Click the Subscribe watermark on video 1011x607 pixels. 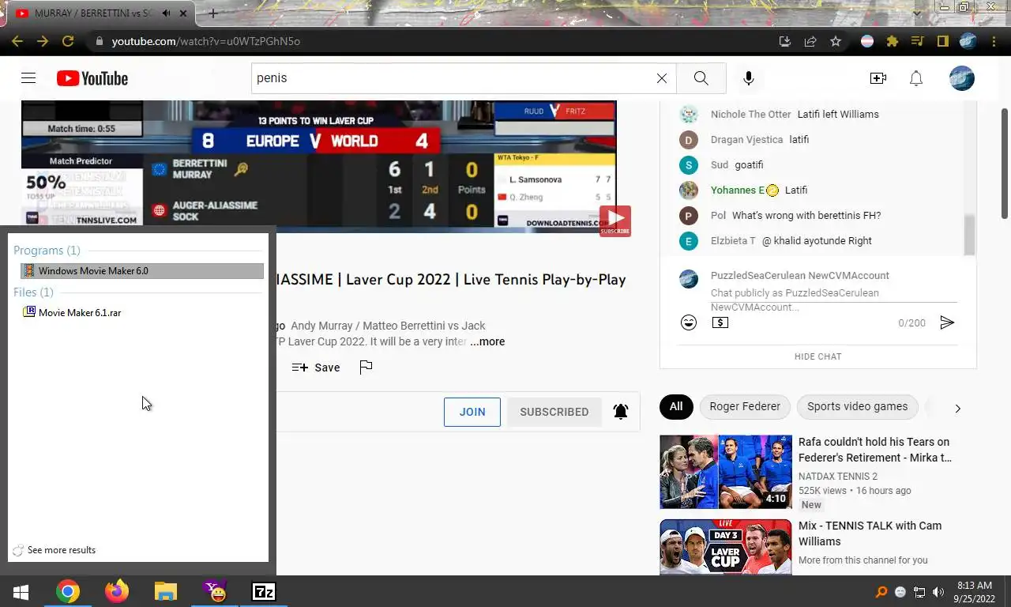pyautogui.click(x=614, y=221)
